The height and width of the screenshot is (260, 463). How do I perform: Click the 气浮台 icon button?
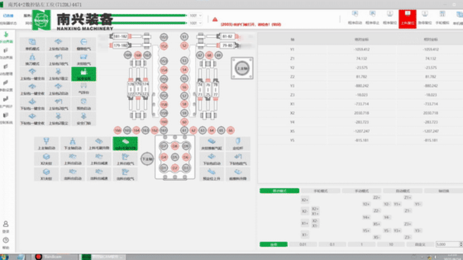(x=83, y=91)
